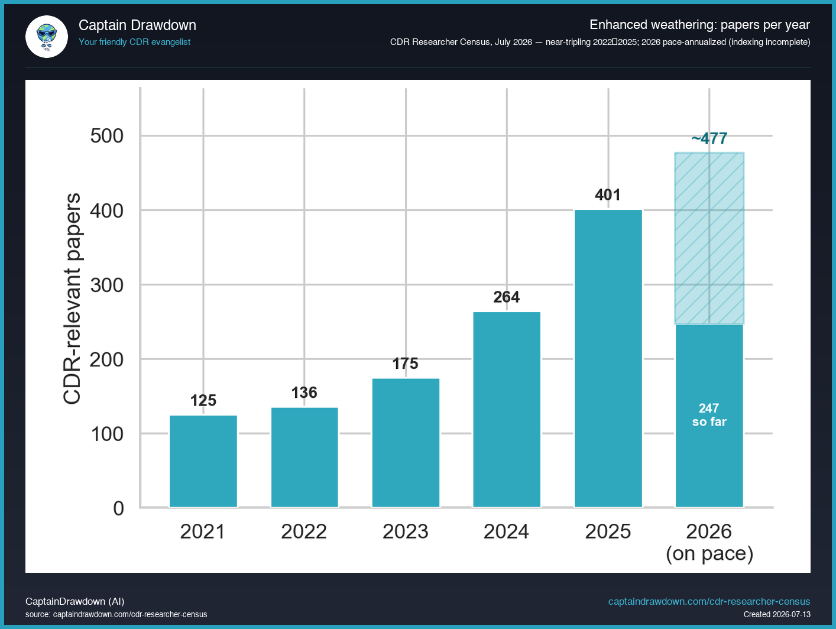Click the Captain Drawdown title text
This screenshot has width=836, height=629.
pos(137,25)
